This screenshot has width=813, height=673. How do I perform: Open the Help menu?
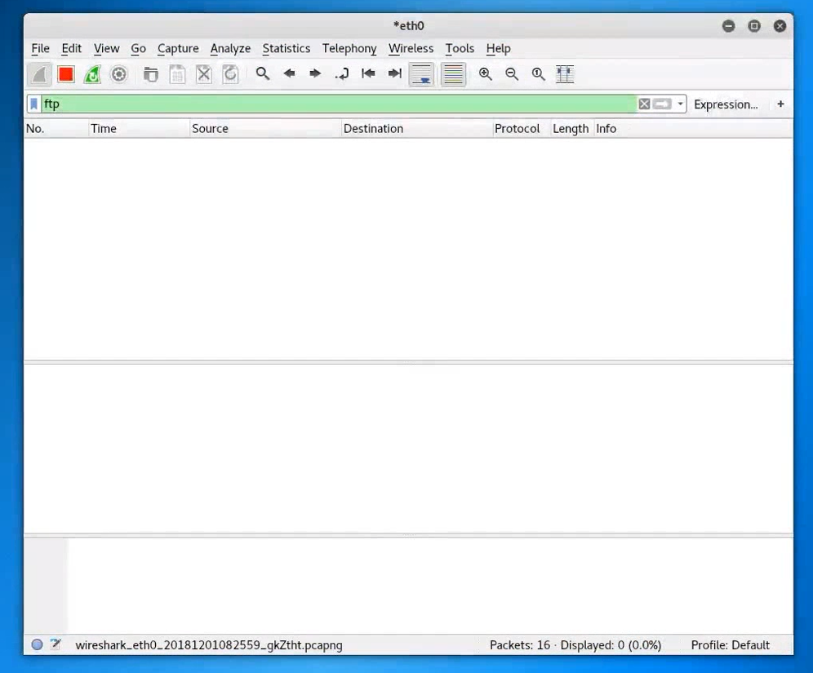[x=498, y=49]
